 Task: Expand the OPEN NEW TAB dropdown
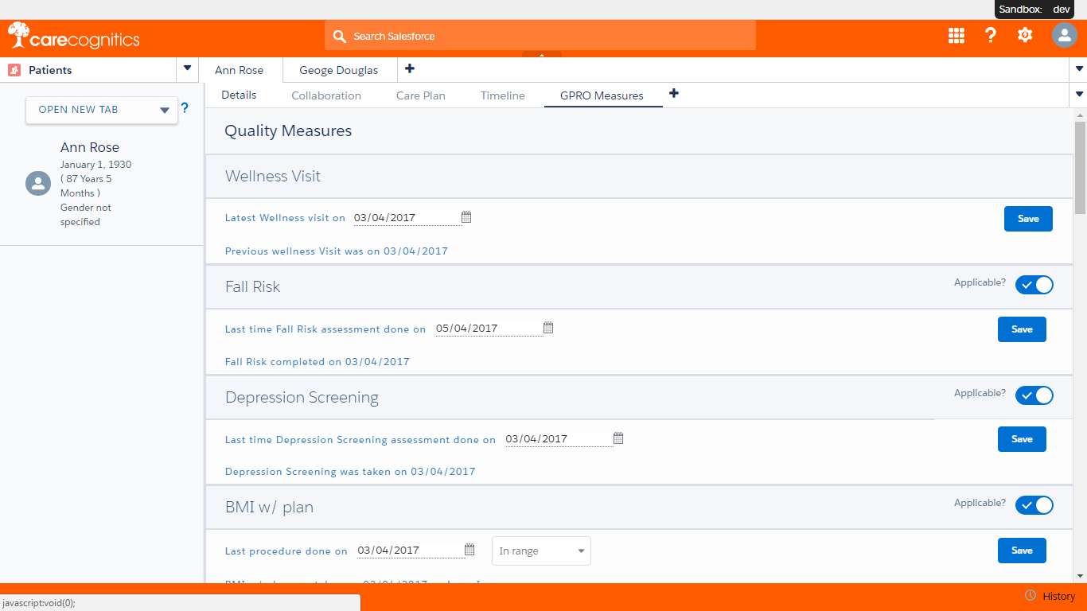pos(165,111)
